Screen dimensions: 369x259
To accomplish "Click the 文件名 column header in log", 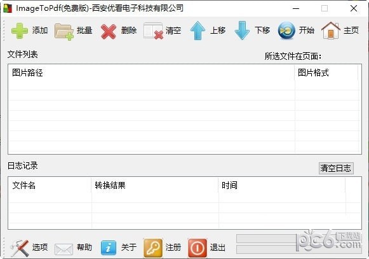I will (50, 185).
